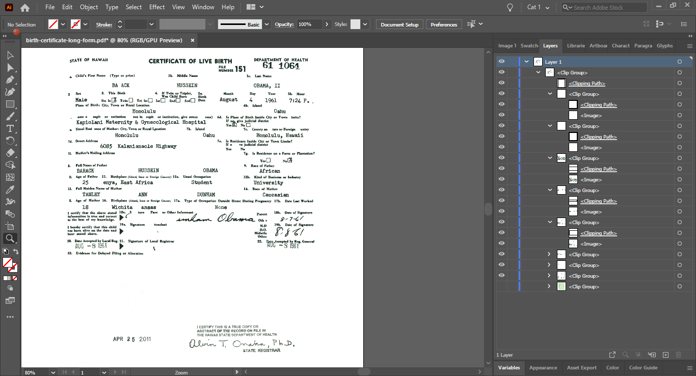Pick the Direct Selection tool
This screenshot has width=696, height=376.
(x=10, y=68)
